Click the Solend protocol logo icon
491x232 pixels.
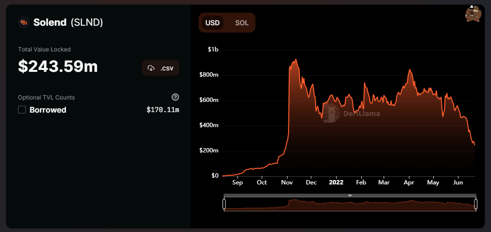tap(23, 22)
